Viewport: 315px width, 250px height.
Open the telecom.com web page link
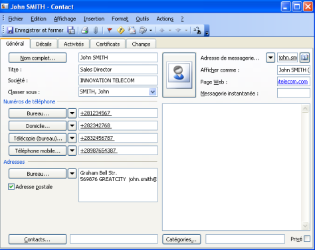point(293,82)
